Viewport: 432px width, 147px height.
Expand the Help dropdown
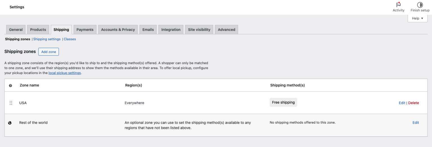(x=417, y=18)
